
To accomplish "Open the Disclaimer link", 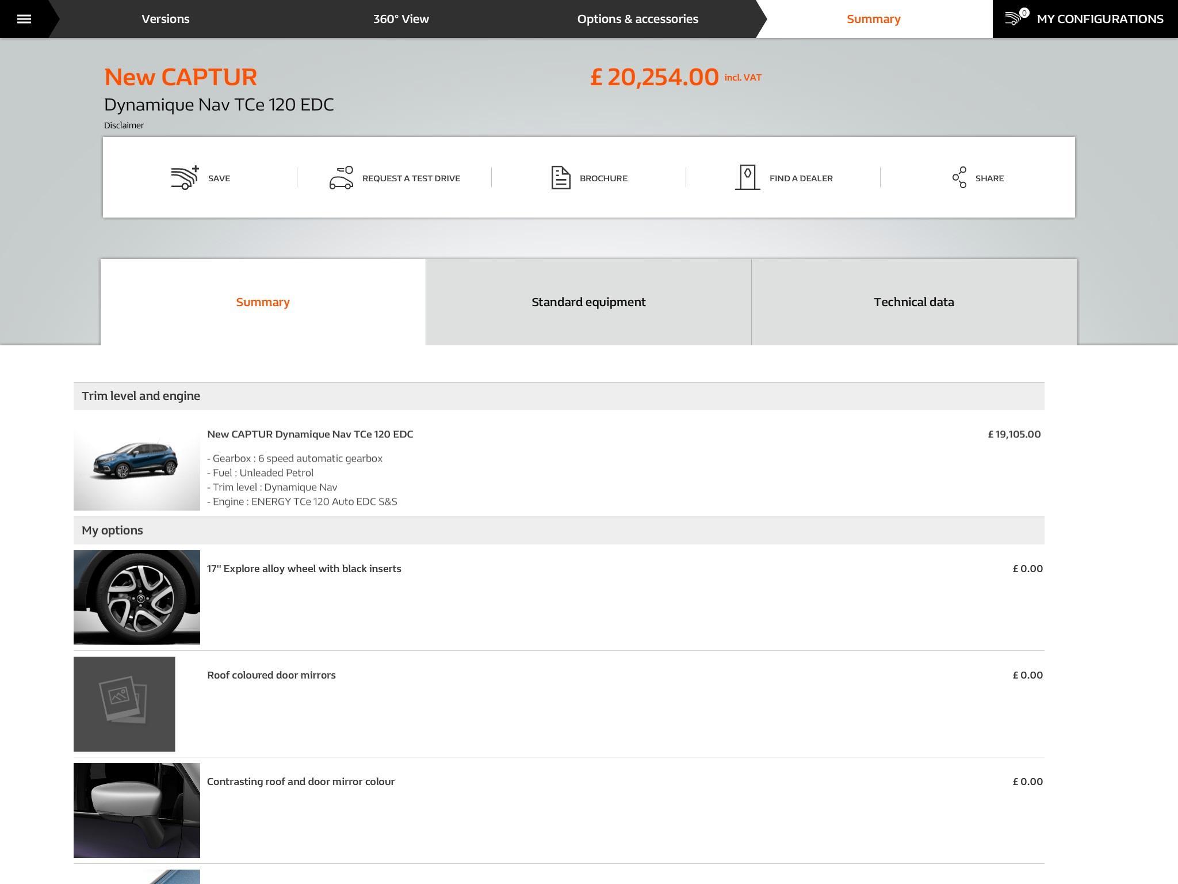I will click(123, 125).
